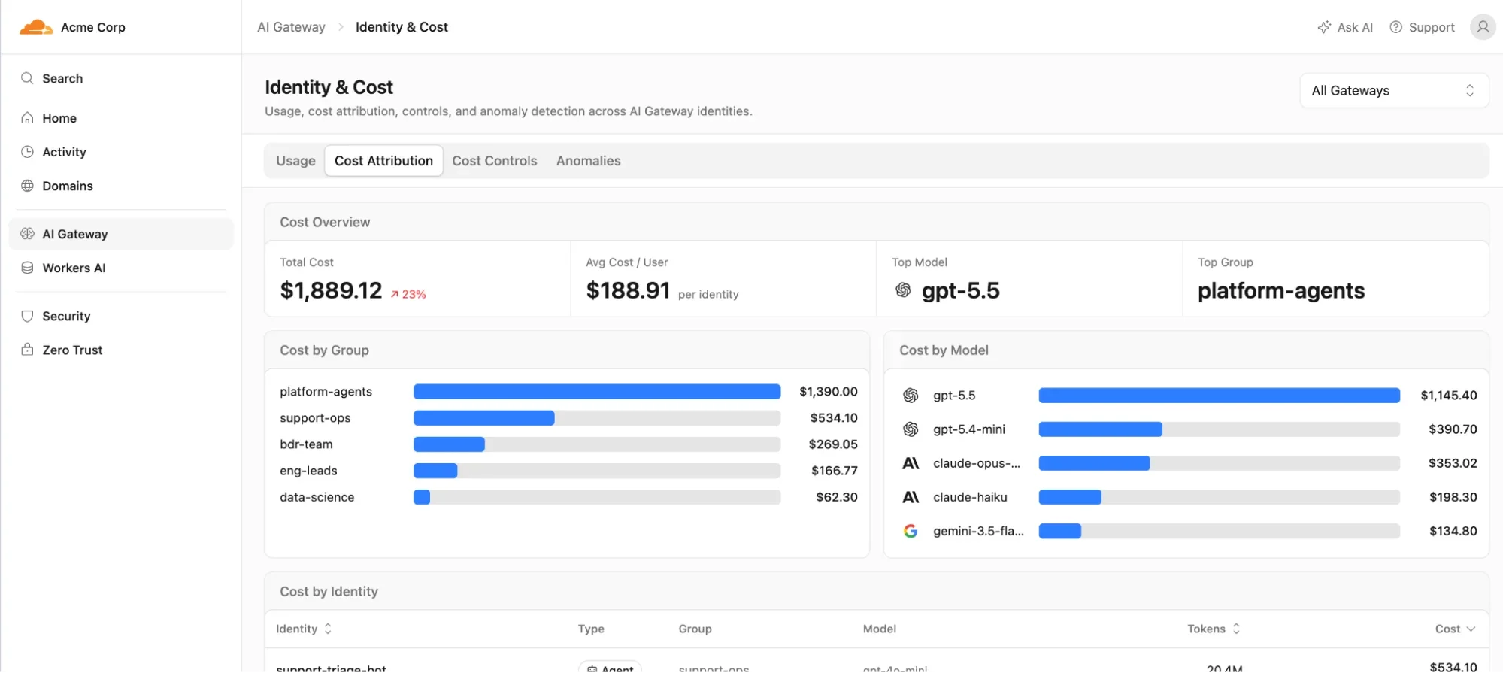Click the Ask AI button
This screenshot has width=1503, height=673.
1345,27
